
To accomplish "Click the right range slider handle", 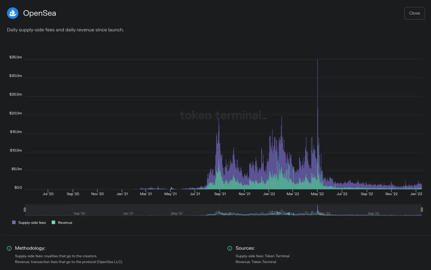I will pyautogui.click(x=422, y=210).
